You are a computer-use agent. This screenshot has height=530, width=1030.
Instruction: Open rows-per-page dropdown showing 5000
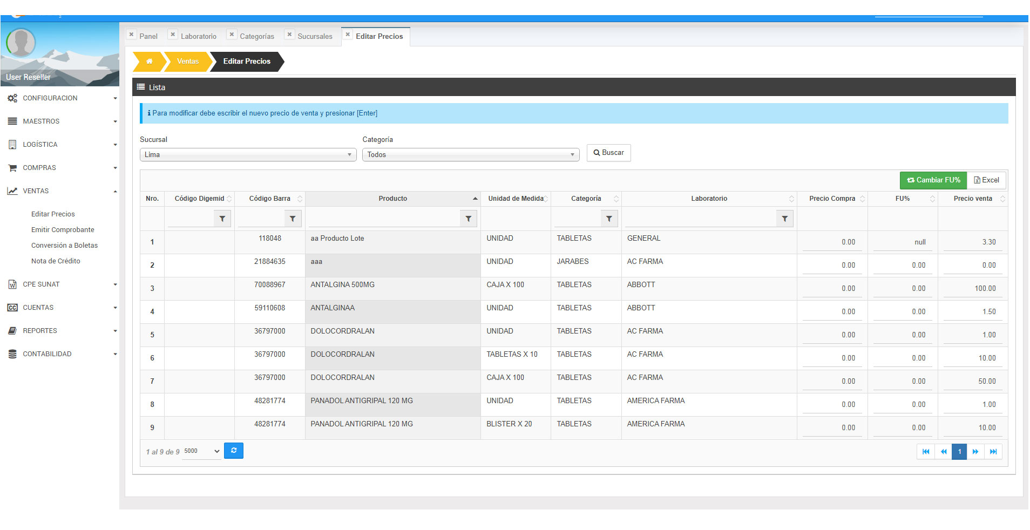[x=202, y=451]
